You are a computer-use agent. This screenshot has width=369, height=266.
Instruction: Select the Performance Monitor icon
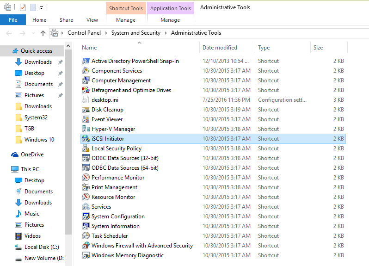click(86, 178)
